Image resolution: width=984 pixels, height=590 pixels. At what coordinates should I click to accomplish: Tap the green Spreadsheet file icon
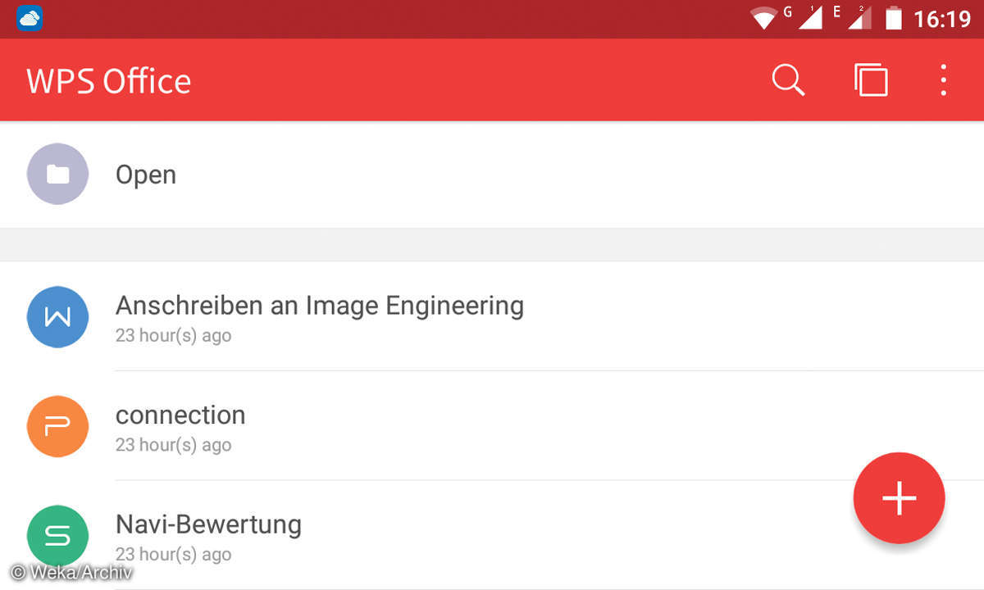57,536
